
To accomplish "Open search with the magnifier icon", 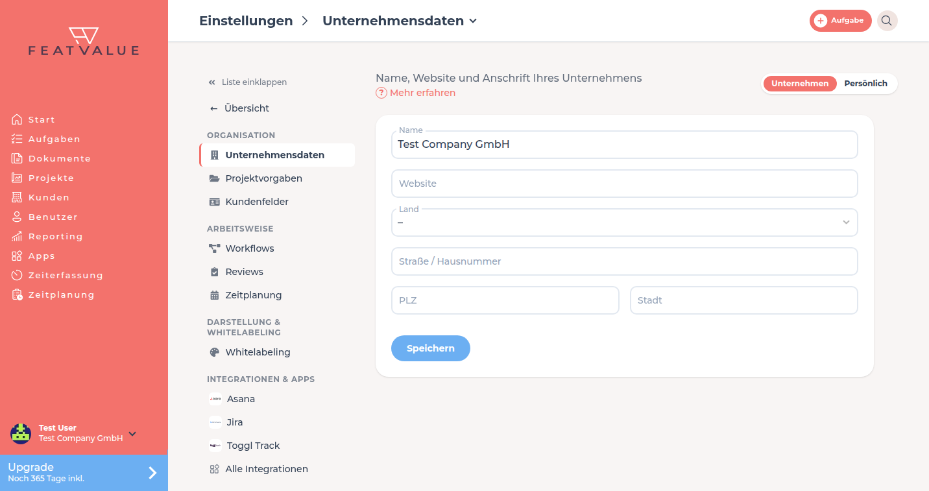I will tap(887, 21).
